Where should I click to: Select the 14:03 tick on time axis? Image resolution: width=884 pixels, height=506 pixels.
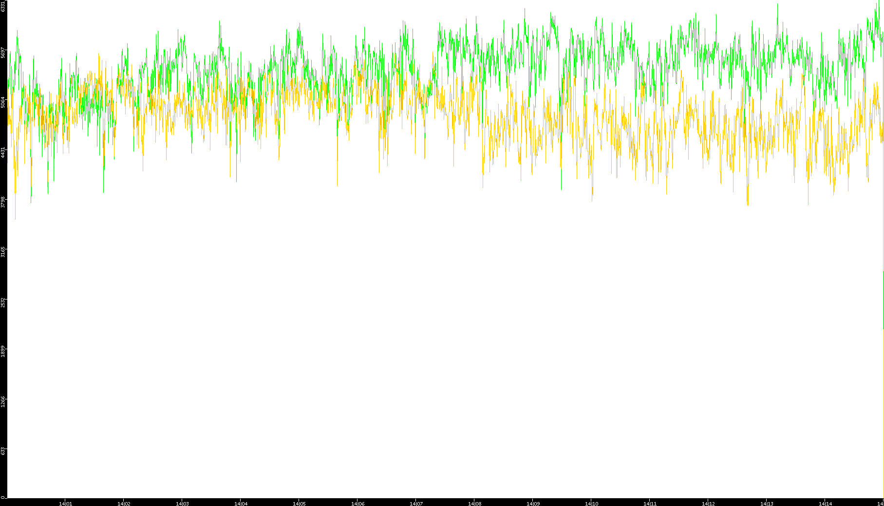182,503
